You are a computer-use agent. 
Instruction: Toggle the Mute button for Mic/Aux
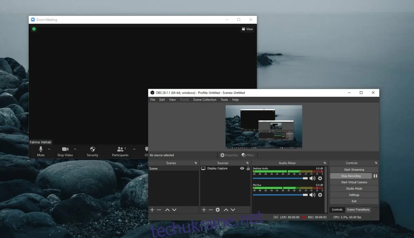[313, 194]
